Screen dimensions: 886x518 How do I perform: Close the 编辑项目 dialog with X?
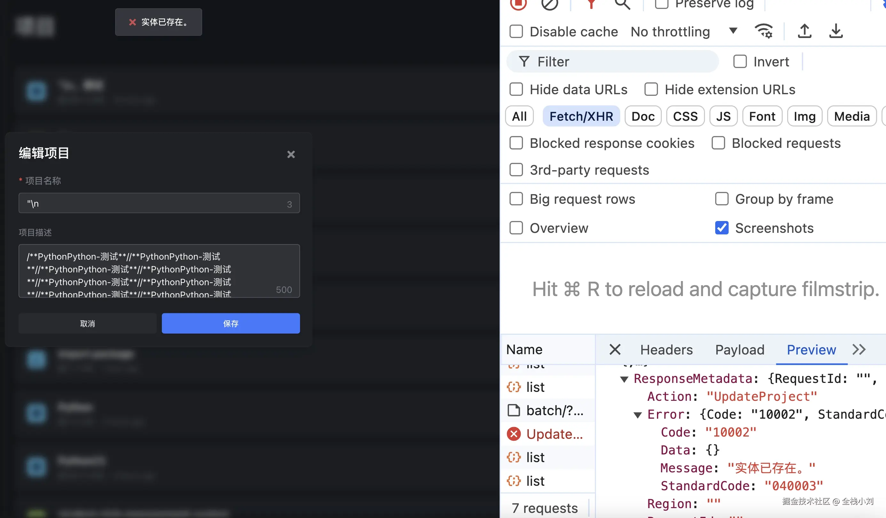pos(291,155)
